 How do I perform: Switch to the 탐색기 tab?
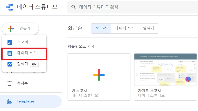point(149,28)
